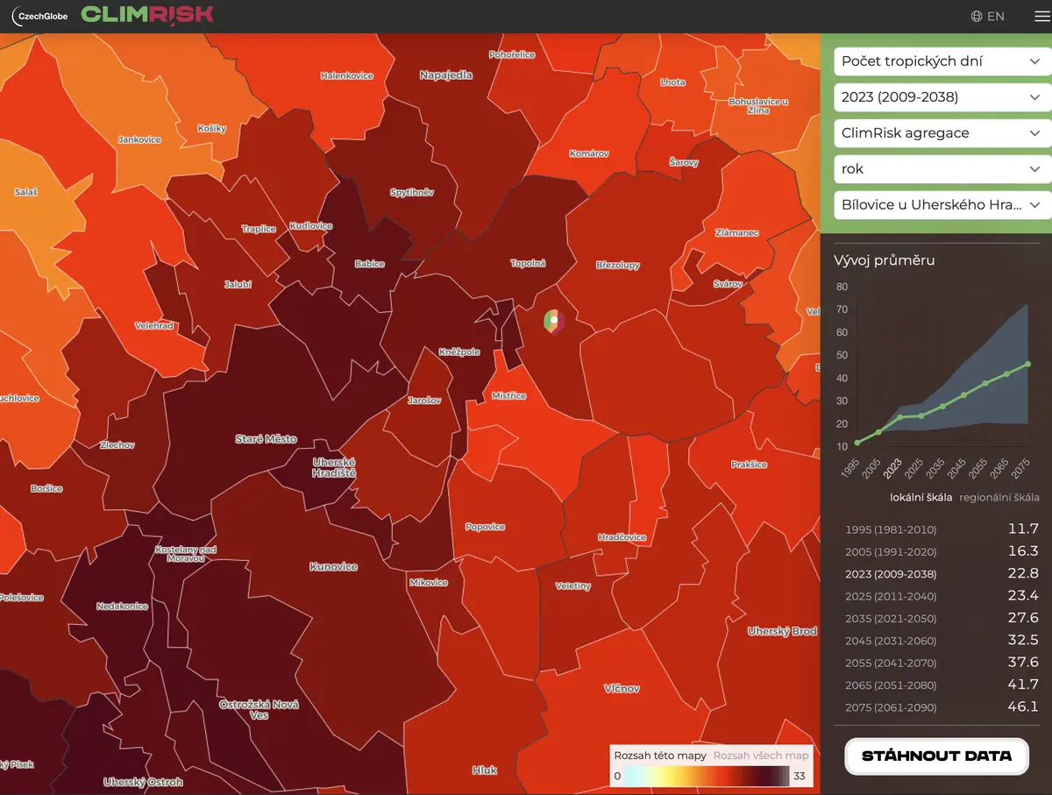The height and width of the screenshot is (795, 1052).
Task: Expand the Bílovice u Uherského Hradiště dropdown
Action: (x=942, y=205)
